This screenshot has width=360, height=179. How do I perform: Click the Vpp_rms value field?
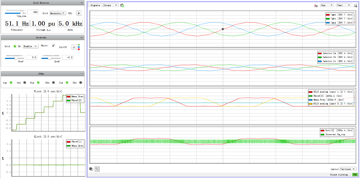pyautogui.click(x=33, y=12)
